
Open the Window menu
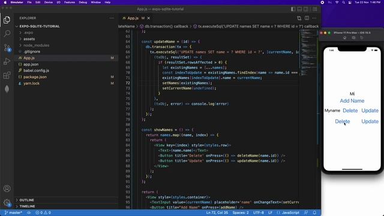point(96,2)
